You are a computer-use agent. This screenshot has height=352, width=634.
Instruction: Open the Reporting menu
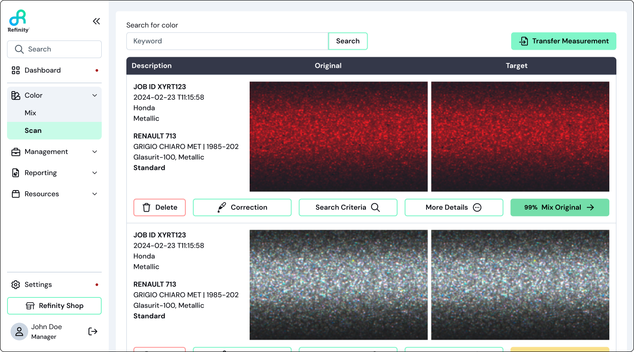coord(55,173)
